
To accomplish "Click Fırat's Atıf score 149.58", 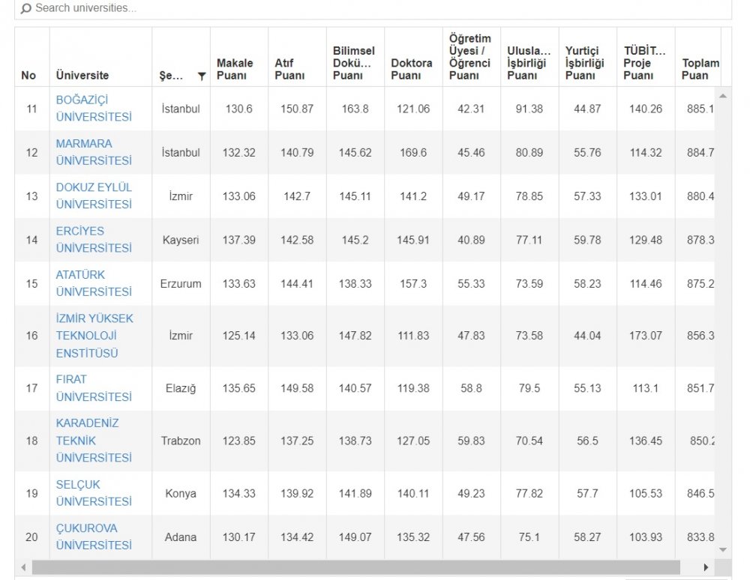I will 297,388.
